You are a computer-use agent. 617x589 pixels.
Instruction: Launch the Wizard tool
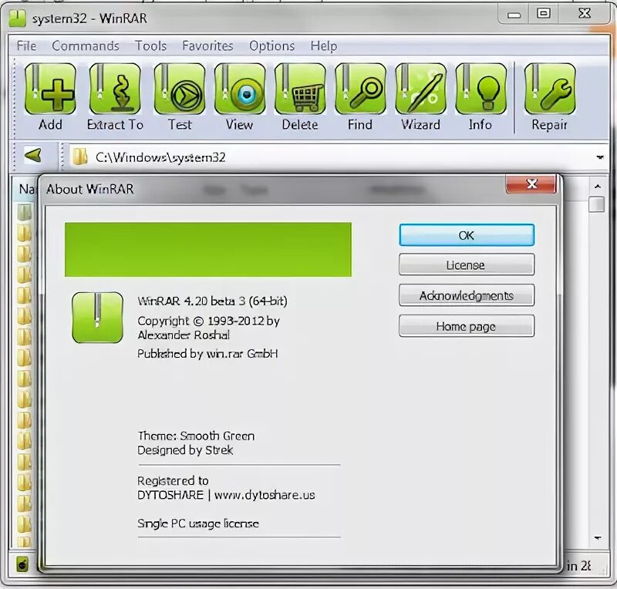click(x=420, y=89)
